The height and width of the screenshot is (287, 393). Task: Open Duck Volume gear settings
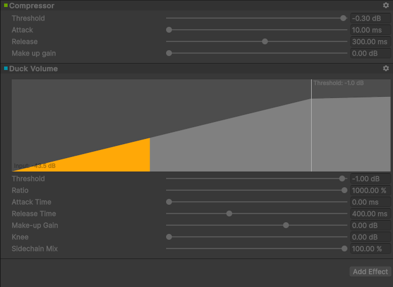pyautogui.click(x=385, y=68)
